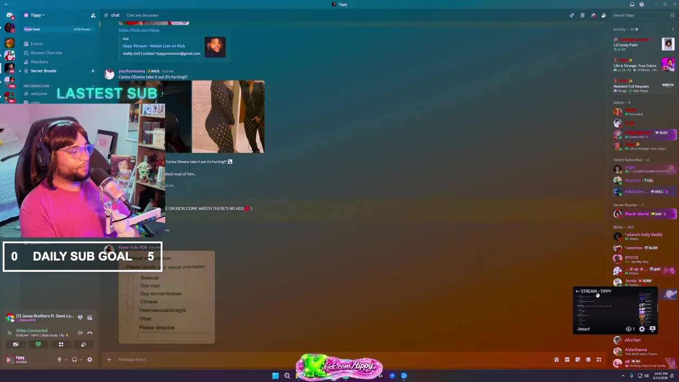Toggle noise suppression
Screen dimensions: 679x382
(x=80, y=333)
